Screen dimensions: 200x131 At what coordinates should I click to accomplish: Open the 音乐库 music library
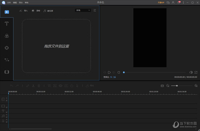[x=48, y=11]
